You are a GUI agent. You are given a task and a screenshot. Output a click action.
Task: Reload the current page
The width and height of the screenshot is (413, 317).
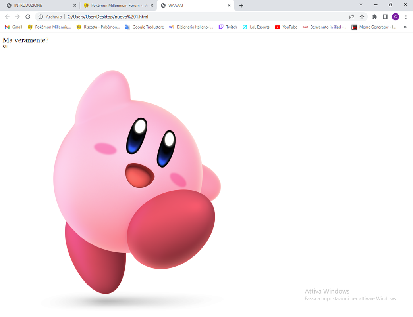point(28,17)
